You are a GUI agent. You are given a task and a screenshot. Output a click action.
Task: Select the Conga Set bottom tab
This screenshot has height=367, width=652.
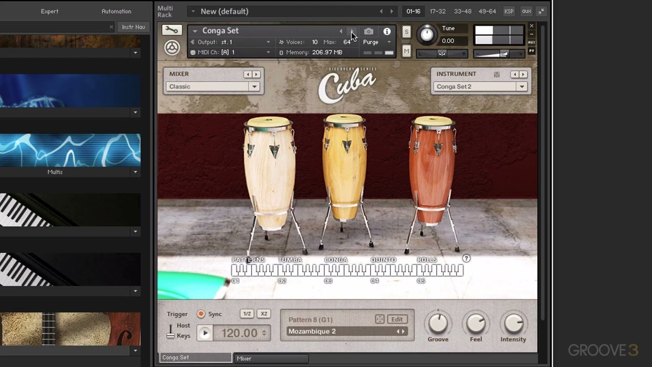click(195, 358)
